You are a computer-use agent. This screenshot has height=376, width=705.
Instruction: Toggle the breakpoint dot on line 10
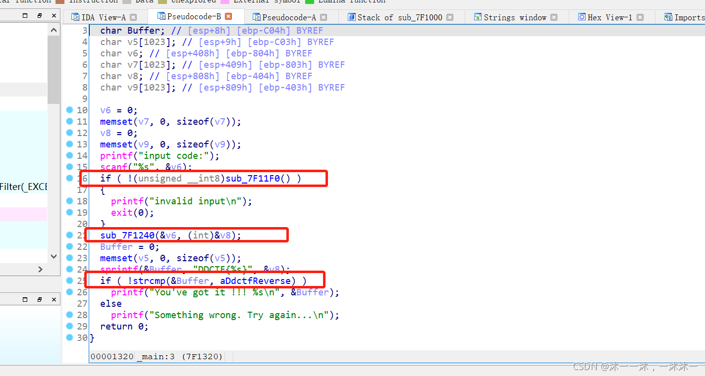click(69, 110)
